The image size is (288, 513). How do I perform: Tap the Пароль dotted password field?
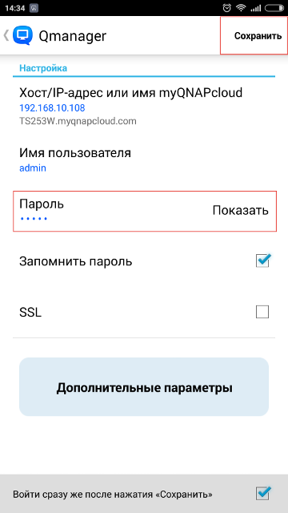tap(145, 211)
